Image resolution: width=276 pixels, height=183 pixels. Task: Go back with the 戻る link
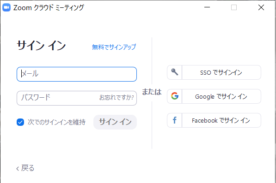point(25,168)
